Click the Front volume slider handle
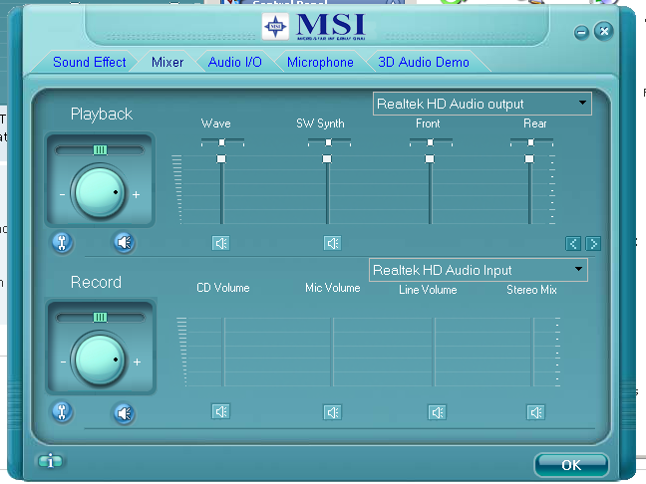 430,159
